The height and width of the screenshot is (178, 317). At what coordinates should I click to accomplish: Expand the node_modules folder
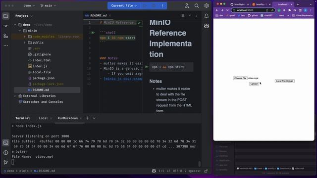pyautogui.click(x=24, y=37)
